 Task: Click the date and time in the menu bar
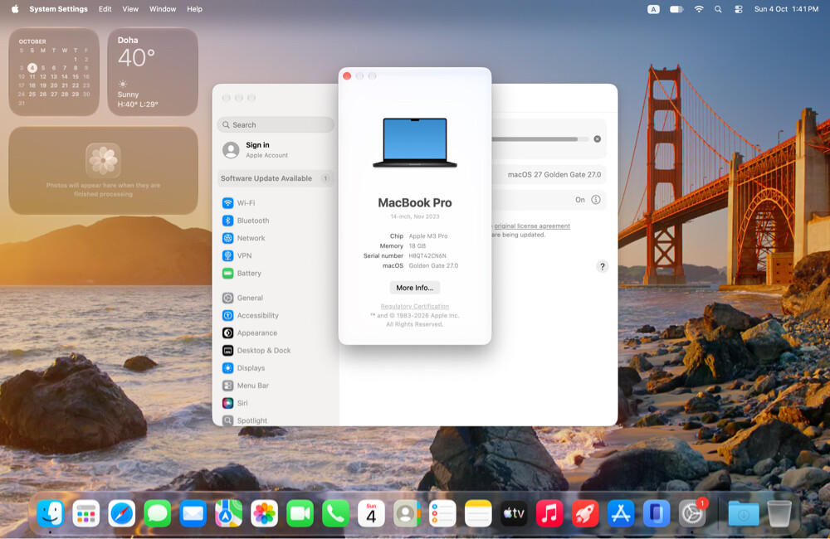786,9
